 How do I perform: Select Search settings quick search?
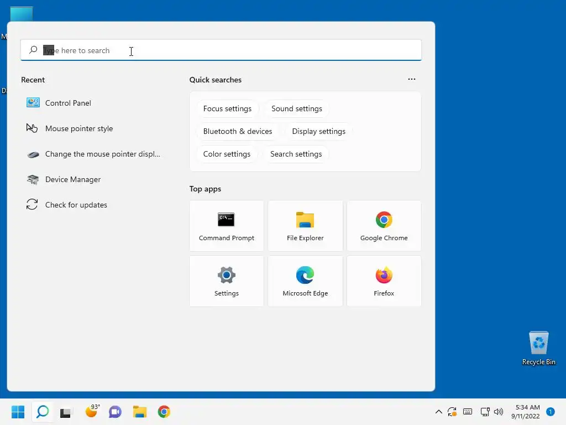296,154
